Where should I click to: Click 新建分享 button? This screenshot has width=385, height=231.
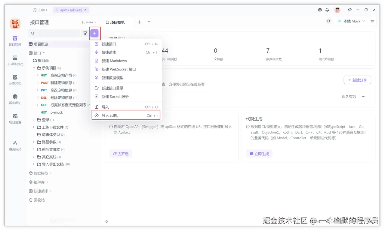pyautogui.click(x=357, y=80)
